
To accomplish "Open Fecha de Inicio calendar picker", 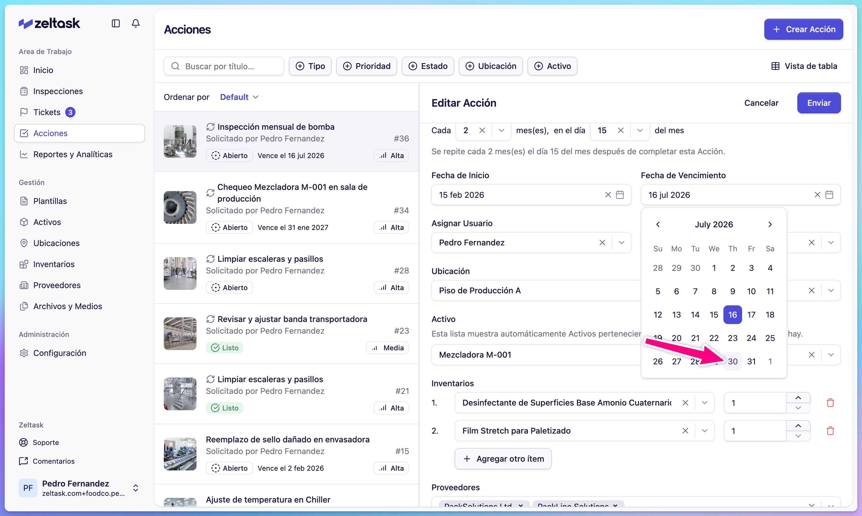I will 620,195.
